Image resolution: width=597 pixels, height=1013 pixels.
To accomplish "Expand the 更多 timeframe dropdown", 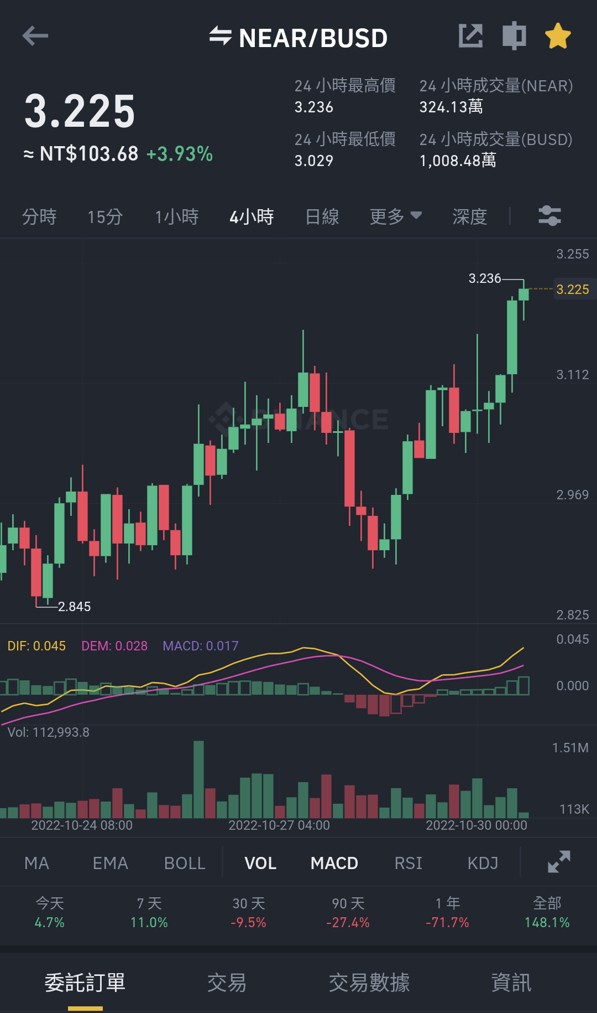I will (x=396, y=216).
